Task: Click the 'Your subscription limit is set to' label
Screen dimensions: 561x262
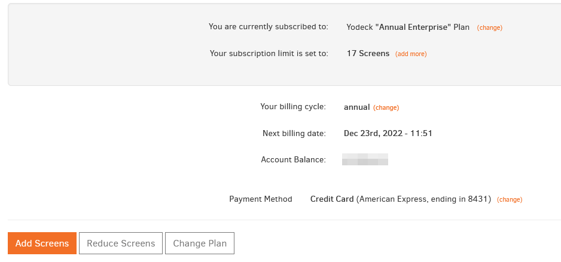Action: point(269,54)
